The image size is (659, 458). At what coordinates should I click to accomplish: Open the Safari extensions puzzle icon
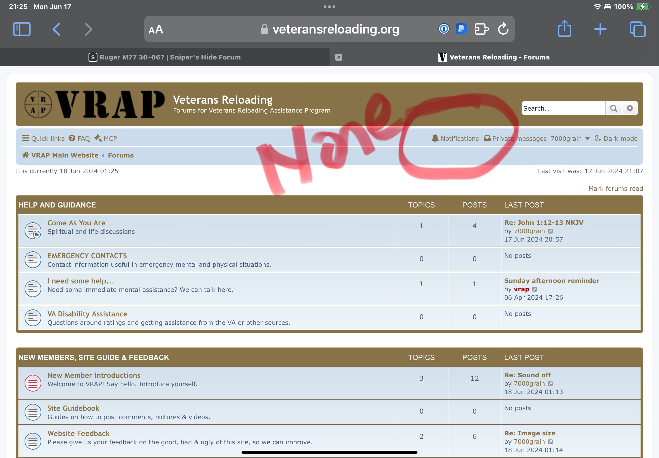481,29
